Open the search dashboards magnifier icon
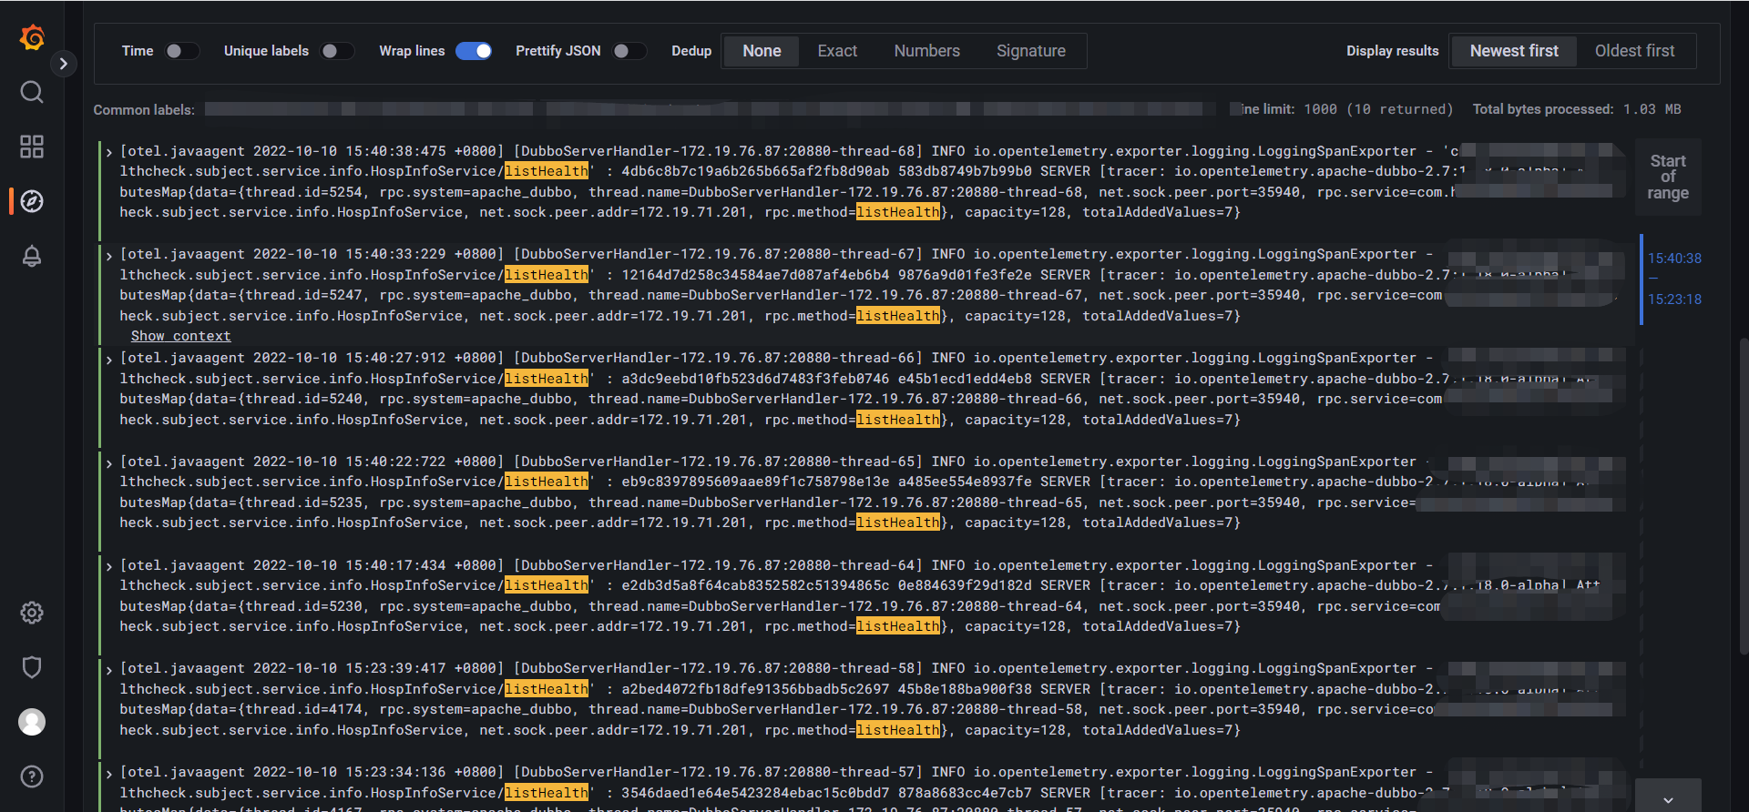 coord(32,92)
